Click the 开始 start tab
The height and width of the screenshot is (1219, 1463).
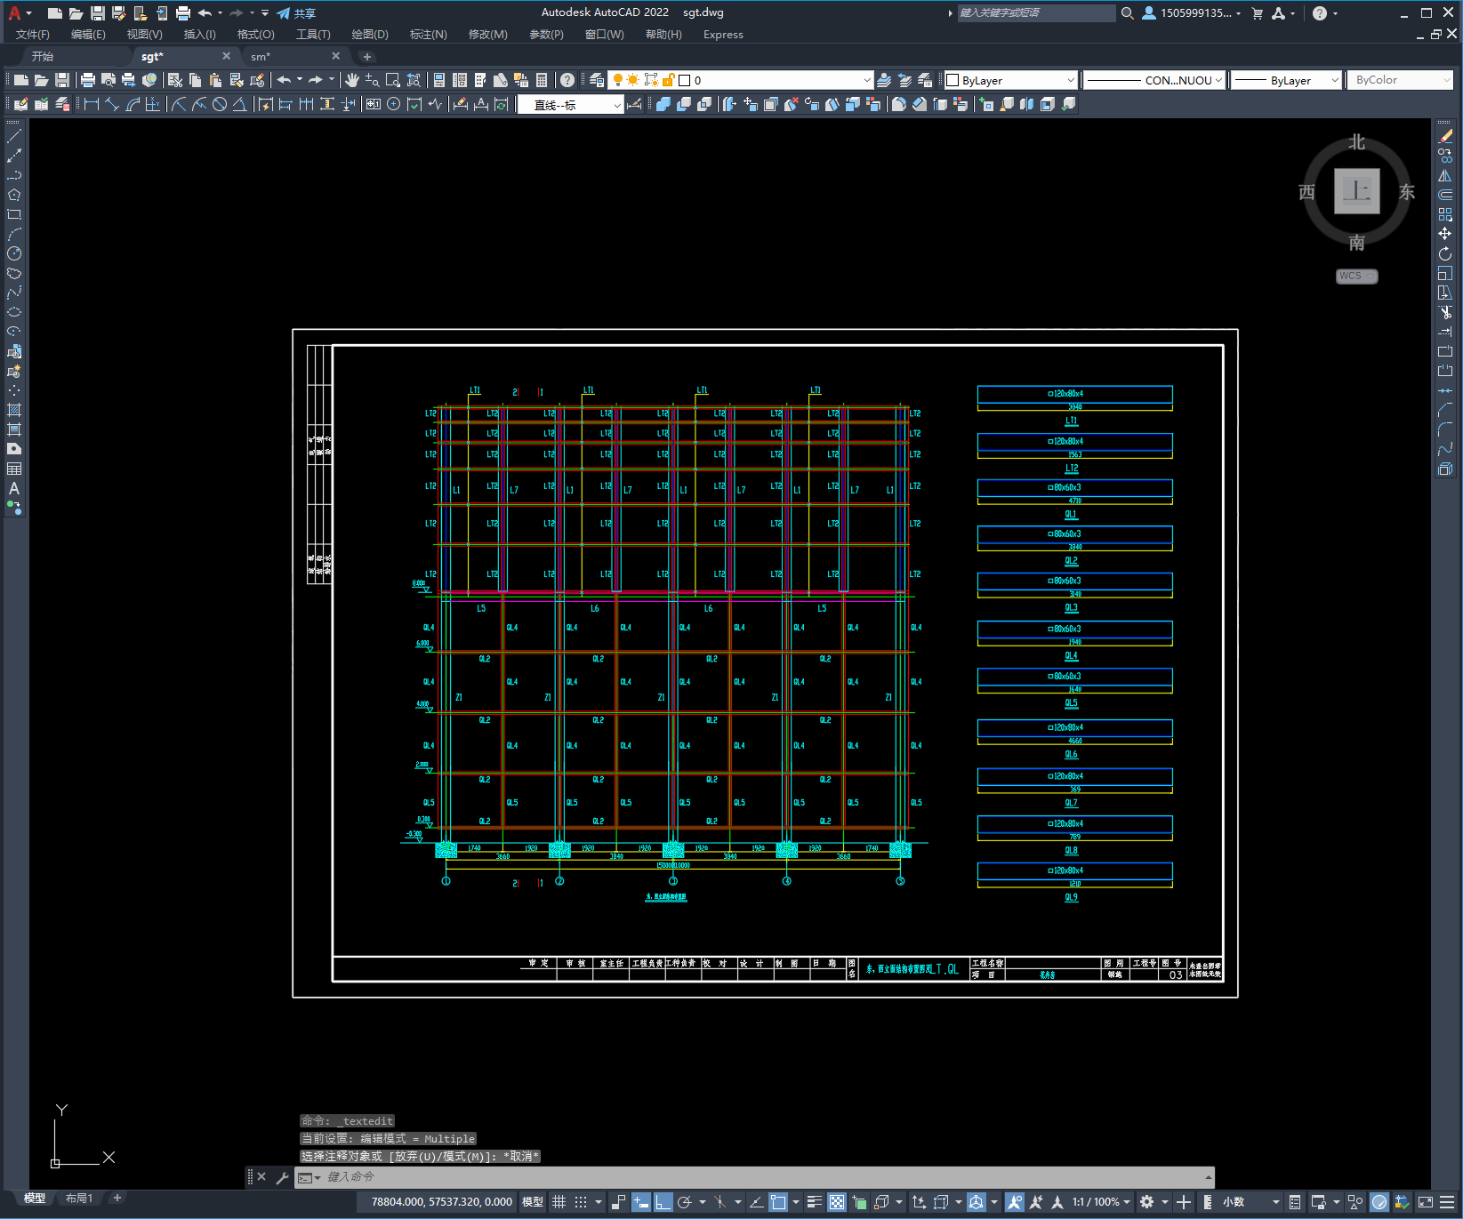click(x=42, y=57)
